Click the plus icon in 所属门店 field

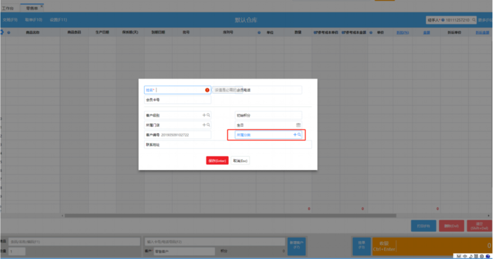204,125
